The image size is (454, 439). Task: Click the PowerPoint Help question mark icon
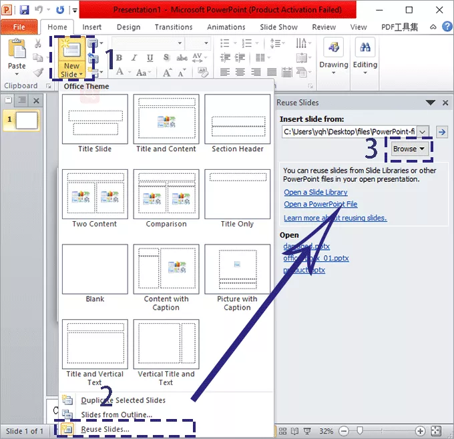(x=447, y=27)
